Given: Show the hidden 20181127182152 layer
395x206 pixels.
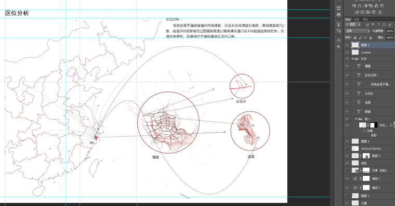Looking at the screenshot, I should [347, 148].
